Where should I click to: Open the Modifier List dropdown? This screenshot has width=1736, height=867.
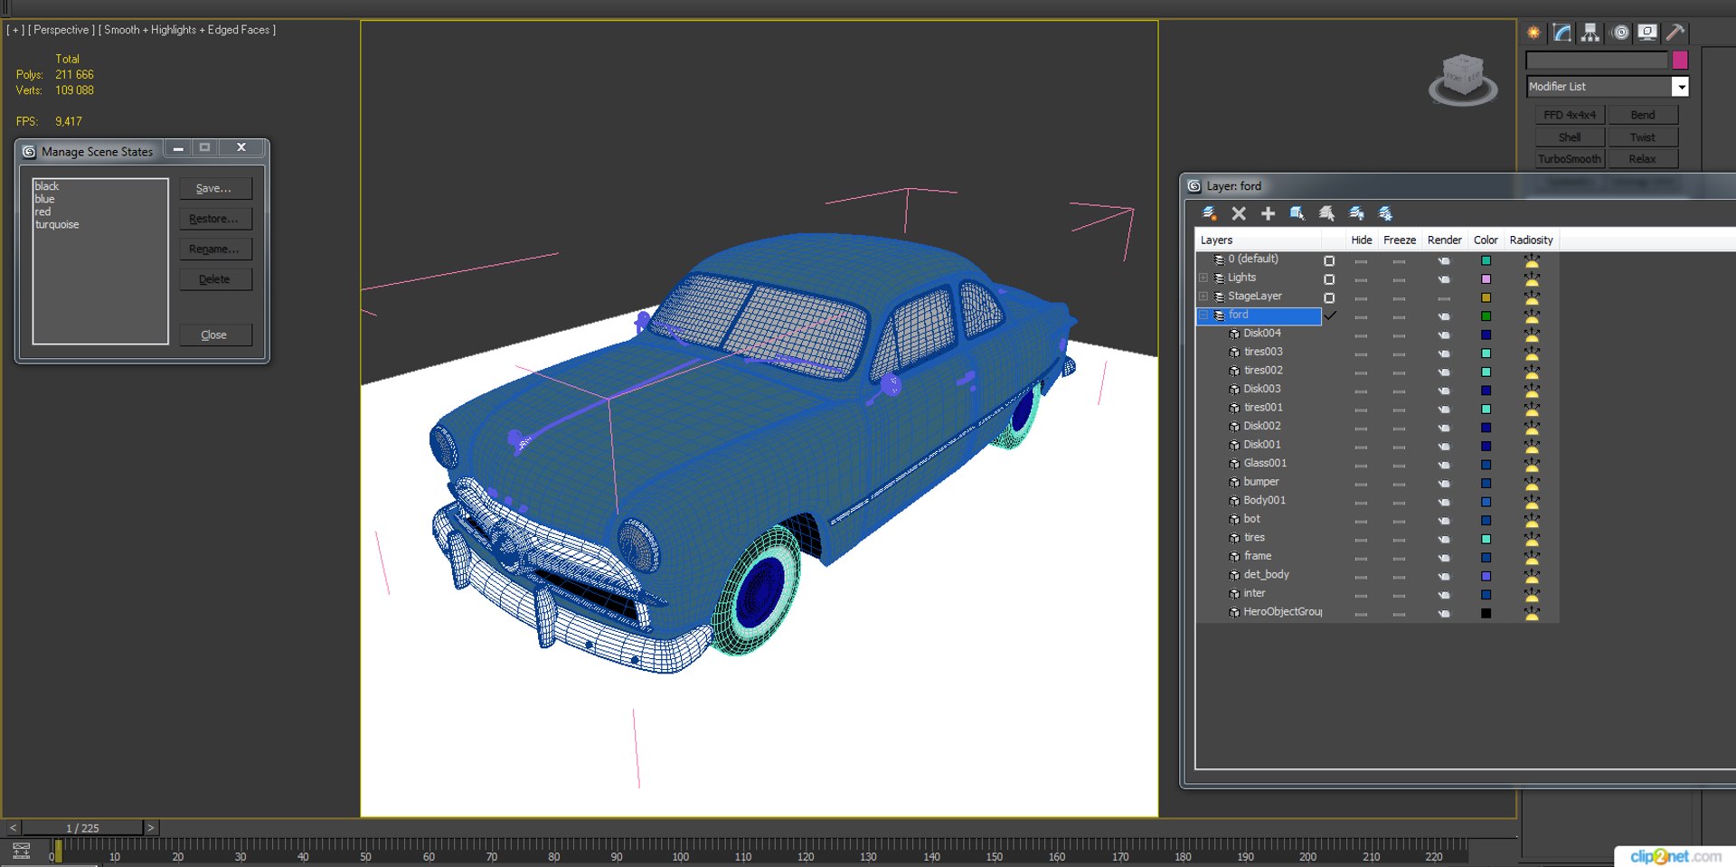point(1680,87)
